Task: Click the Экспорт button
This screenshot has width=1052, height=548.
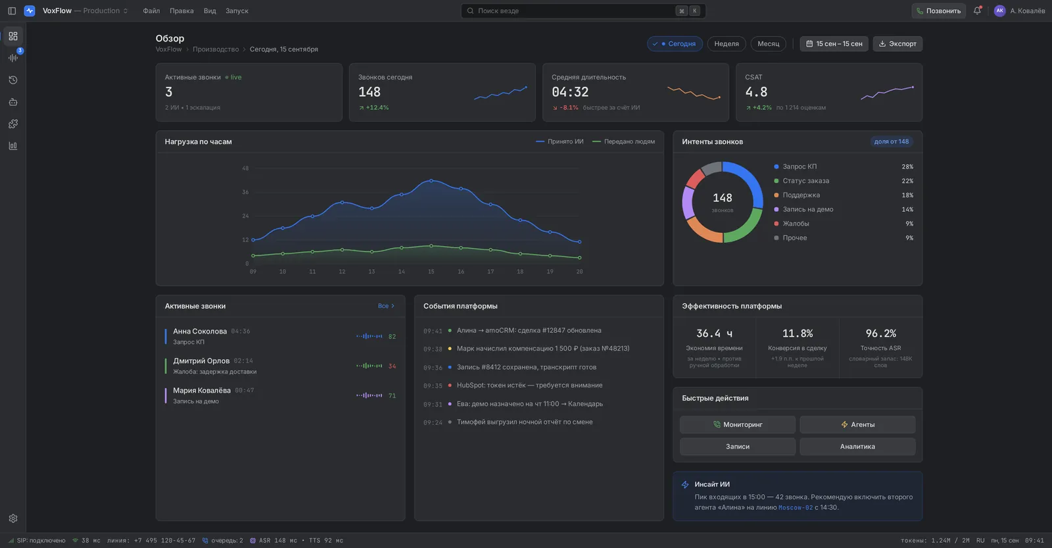Action: (897, 44)
